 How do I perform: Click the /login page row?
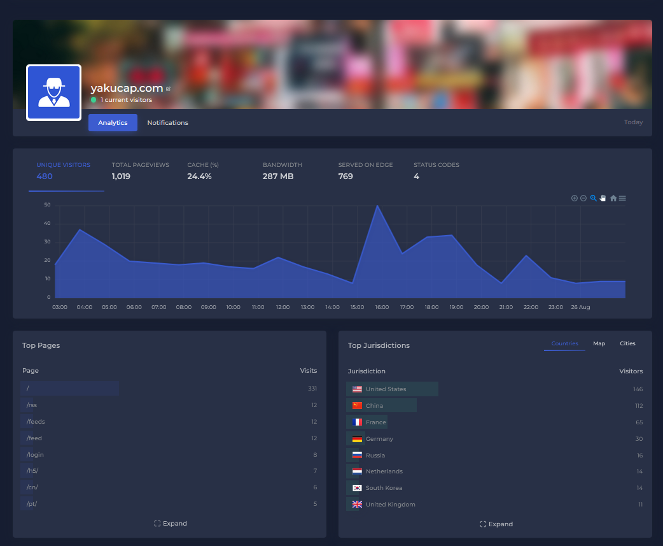tap(169, 455)
